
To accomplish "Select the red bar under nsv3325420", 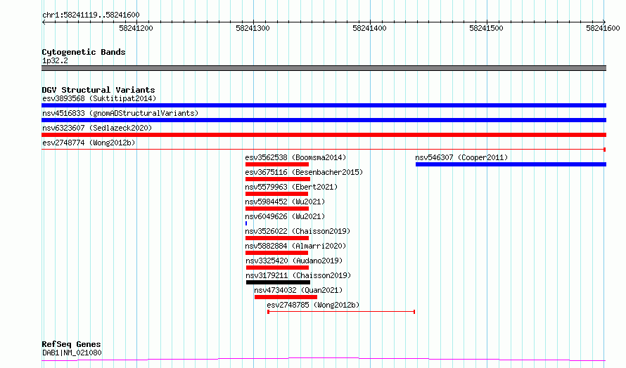I will [277, 268].
